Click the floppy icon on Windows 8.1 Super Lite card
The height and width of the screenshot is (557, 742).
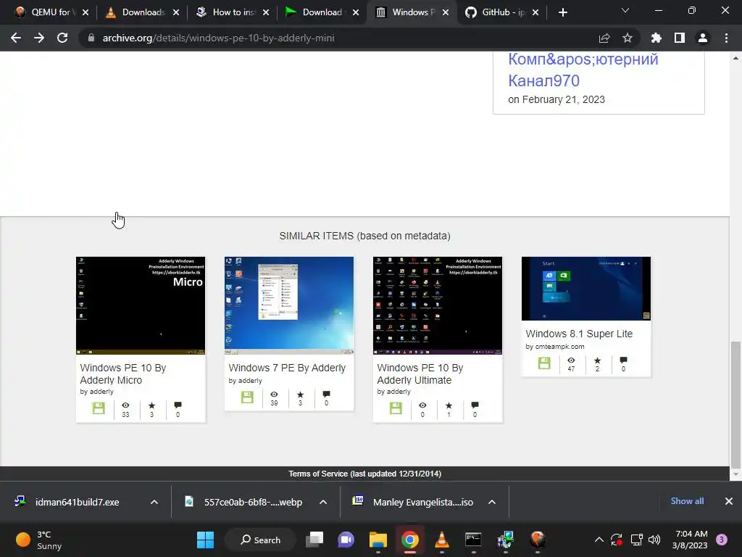(x=544, y=363)
